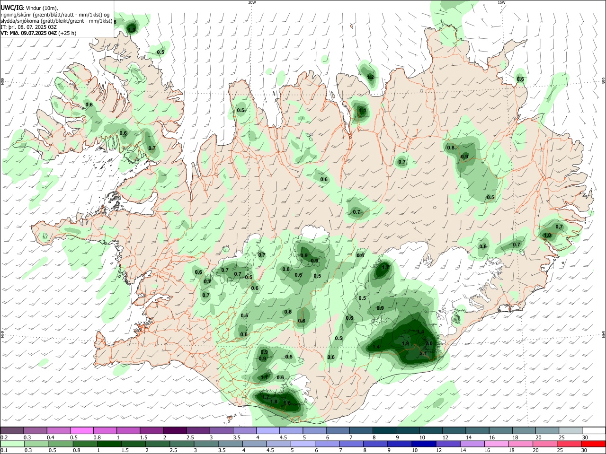Viewport: 606px width, 454px height.
Task: Click the 'slydda/snjókoma' legend description line
Action: coord(56,21)
